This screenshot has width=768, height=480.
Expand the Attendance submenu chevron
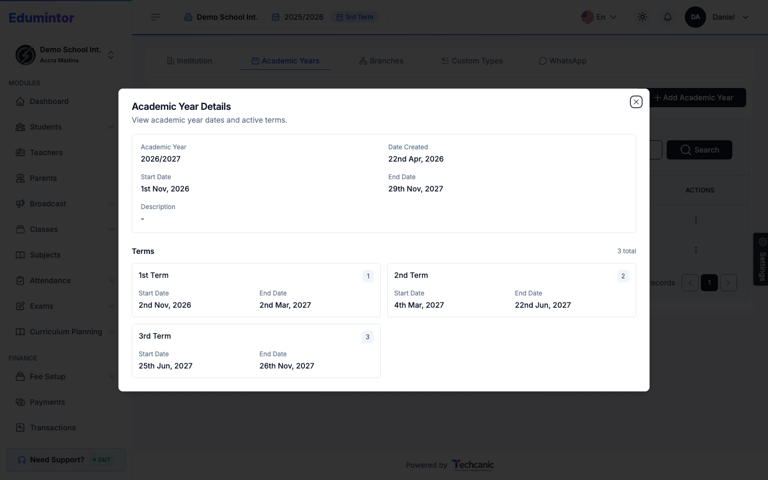111,281
